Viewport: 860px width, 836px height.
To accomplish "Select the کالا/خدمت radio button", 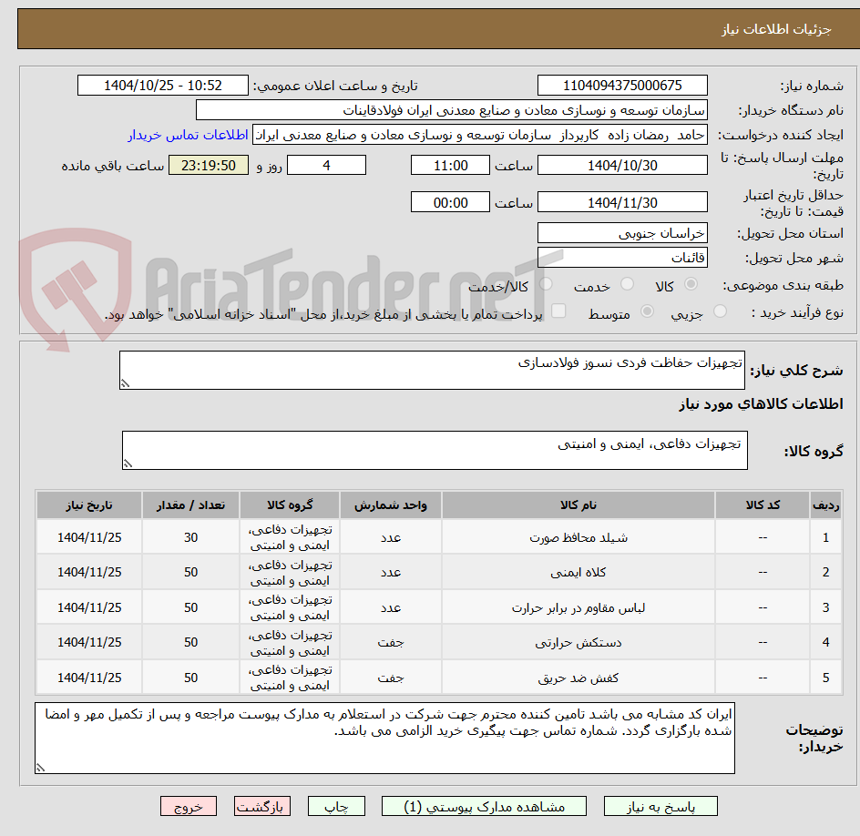I will [546, 284].
